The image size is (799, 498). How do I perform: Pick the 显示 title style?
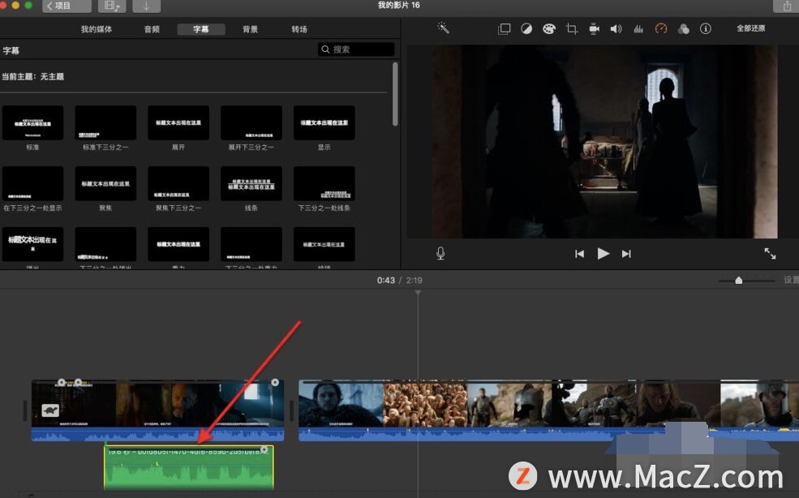[x=324, y=122]
